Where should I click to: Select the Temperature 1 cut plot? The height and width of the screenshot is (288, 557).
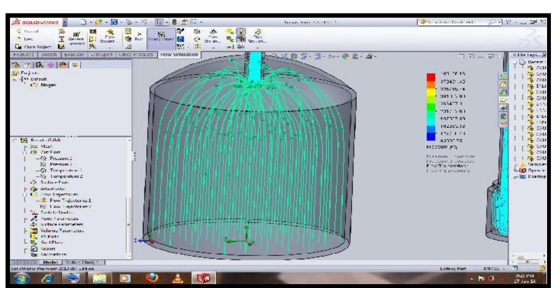(x=61, y=170)
